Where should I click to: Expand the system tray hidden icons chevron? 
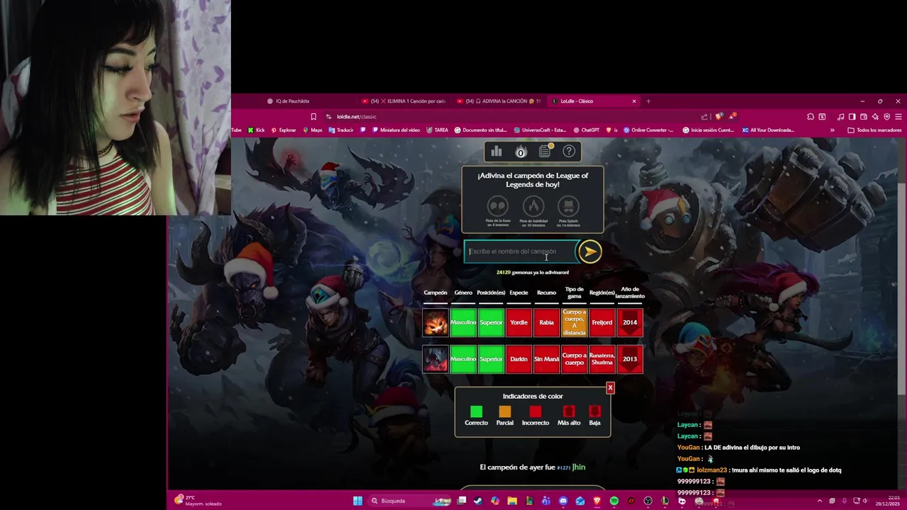click(820, 501)
